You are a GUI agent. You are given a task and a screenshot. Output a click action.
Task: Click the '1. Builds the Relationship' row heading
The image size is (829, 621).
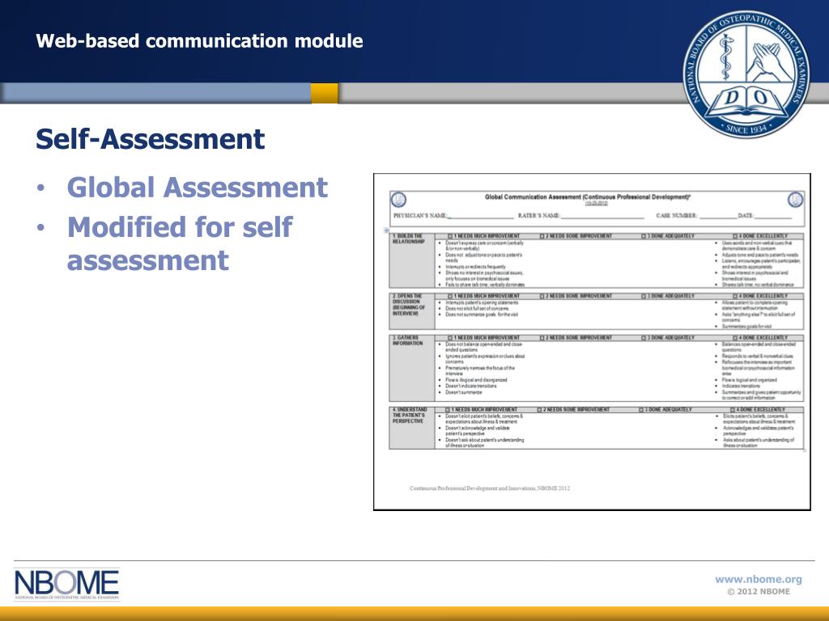408,239
